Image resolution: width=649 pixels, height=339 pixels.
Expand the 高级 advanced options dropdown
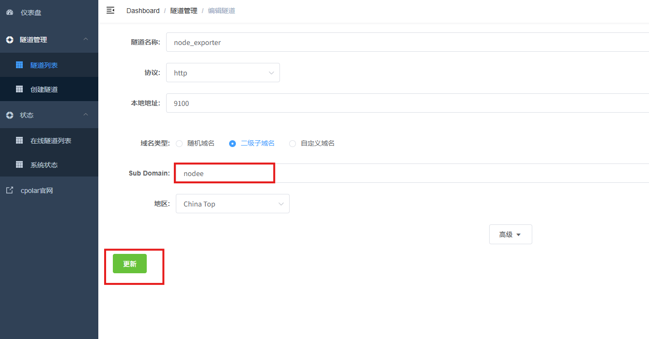(510, 234)
